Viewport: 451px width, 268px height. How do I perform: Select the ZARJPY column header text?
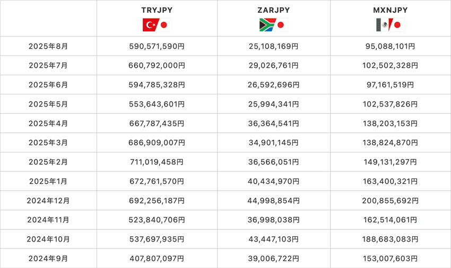(x=273, y=10)
